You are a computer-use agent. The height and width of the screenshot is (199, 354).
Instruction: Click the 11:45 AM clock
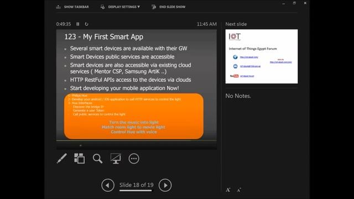206,24
